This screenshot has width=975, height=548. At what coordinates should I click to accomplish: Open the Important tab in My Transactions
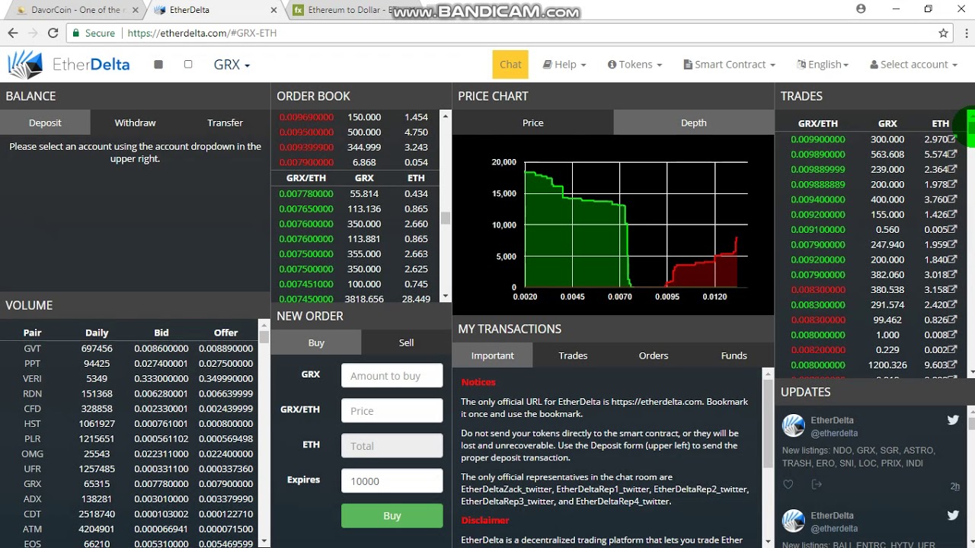point(492,355)
